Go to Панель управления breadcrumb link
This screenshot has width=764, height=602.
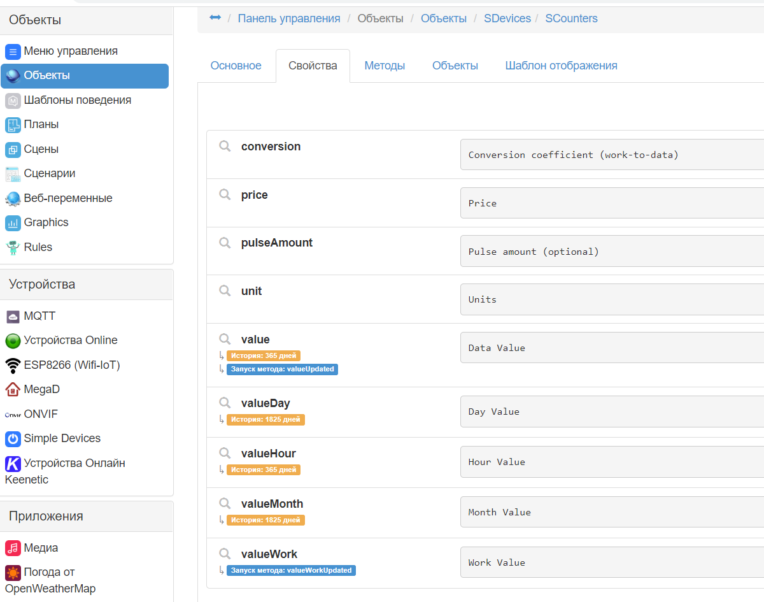[289, 18]
